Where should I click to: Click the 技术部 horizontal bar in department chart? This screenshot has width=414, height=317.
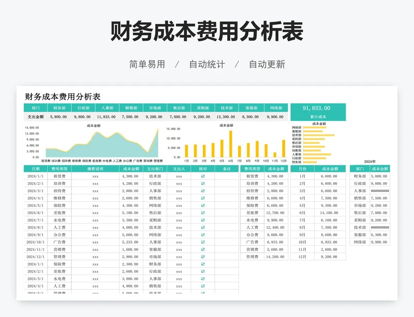pos(319,135)
